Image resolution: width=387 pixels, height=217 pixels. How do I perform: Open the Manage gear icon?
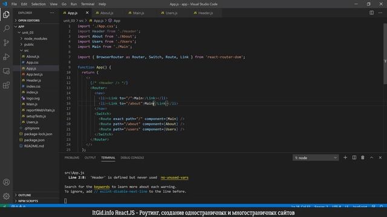(6, 196)
